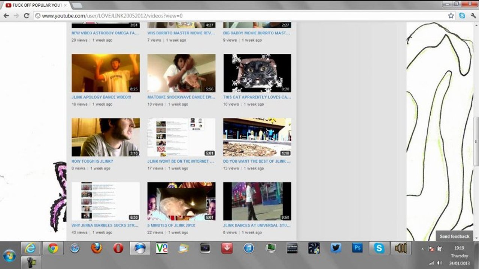Image resolution: width=479 pixels, height=269 pixels.
Task: Click the BIG DADDY MOVIE BURRITO title link
Action: pos(257,33)
